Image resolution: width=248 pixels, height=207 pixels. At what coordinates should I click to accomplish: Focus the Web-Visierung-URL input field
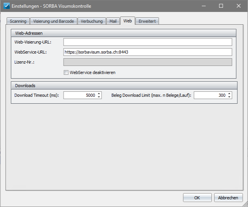click(148, 42)
